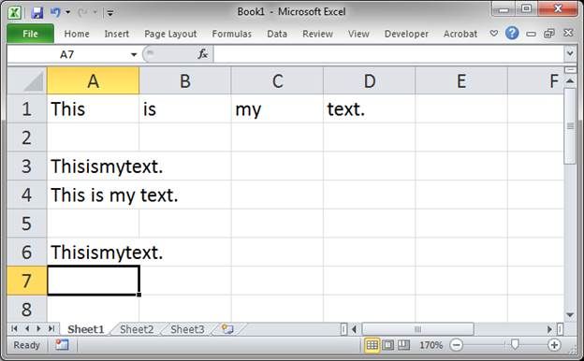
Task: Click the previous sheet navigation arrow
Action: [27, 328]
